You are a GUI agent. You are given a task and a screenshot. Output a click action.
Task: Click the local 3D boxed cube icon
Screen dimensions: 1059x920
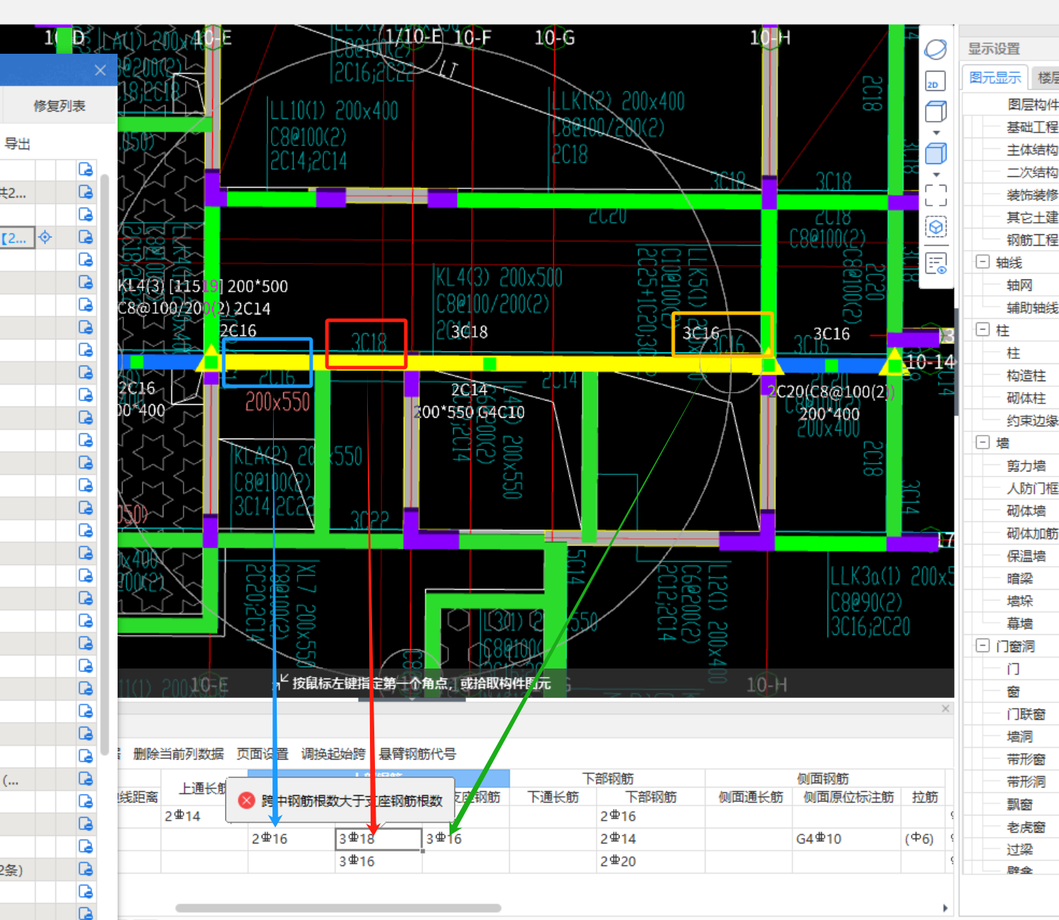click(936, 227)
